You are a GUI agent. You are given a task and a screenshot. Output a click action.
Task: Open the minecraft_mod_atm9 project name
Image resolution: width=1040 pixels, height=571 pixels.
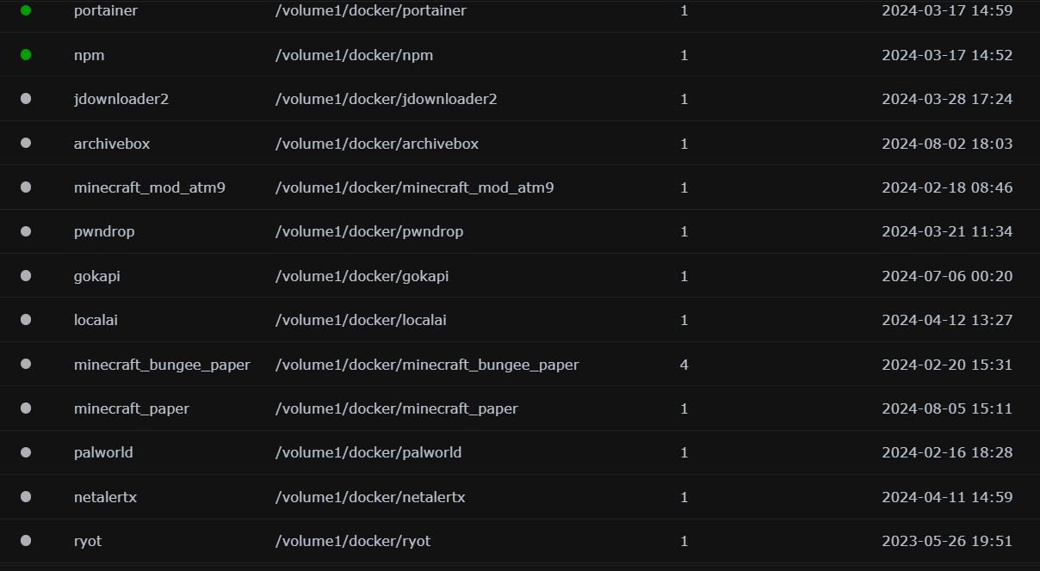[150, 187]
